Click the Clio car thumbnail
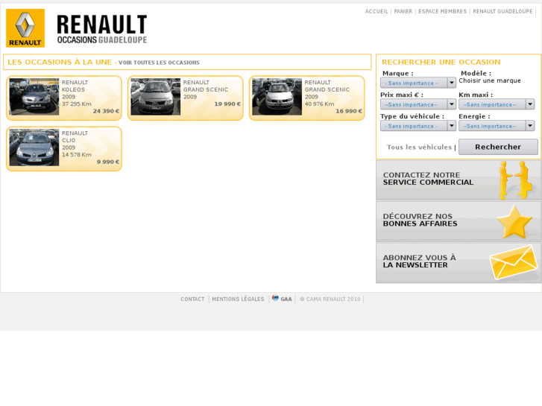The image size is (542, 406). click(x=34, y=148)
